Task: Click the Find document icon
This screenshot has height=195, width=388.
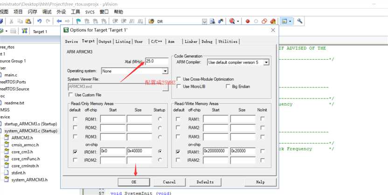Action: click(x=212, y=21)
